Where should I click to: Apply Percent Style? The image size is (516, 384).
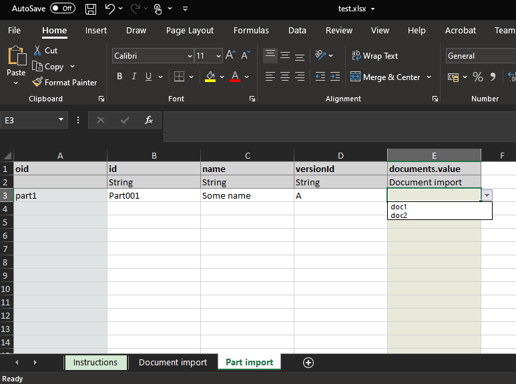coord(477,77)
